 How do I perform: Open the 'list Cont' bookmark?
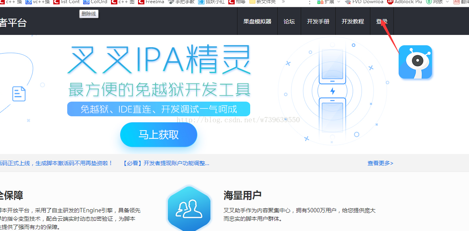click(66, 2)
